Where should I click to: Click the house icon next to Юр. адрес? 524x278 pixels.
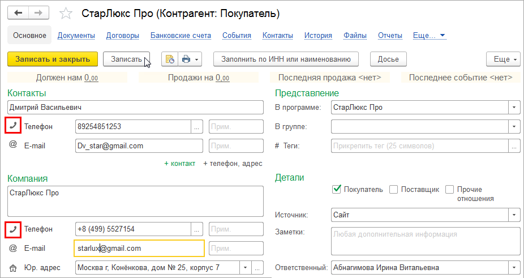pyautogui.click(x=13, y=268)
